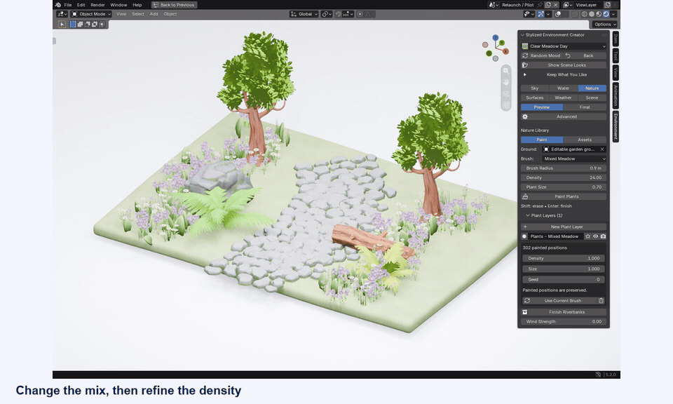Toggle viewport gizmos display
Screen dimensions: 673x404
tap(541, 14)
